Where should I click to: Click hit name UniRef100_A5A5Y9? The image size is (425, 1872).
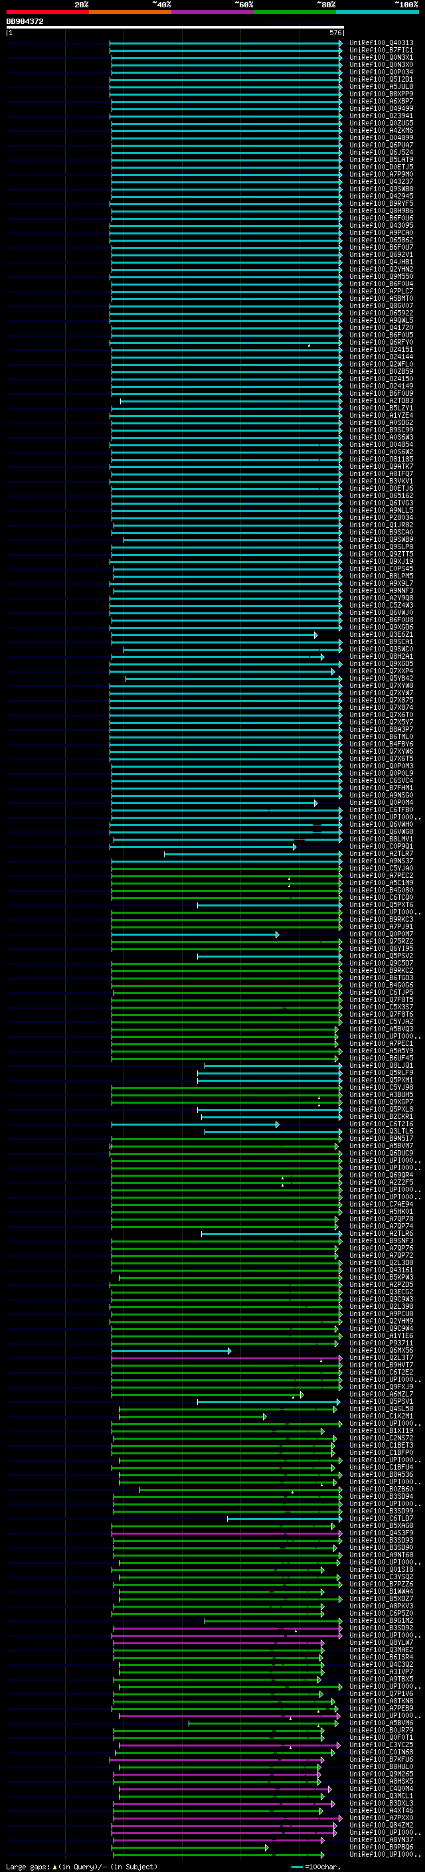[x=381, y=1051]
